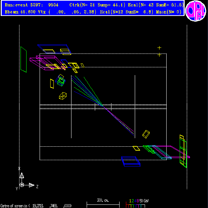
Task: Select the Y axis origin circle marker
Action: (22, 185)
